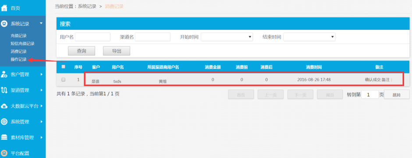Viewport: 412px width, 158px height.
Task: Open 操作记录 submenu item
Action: tap(19, 59)
